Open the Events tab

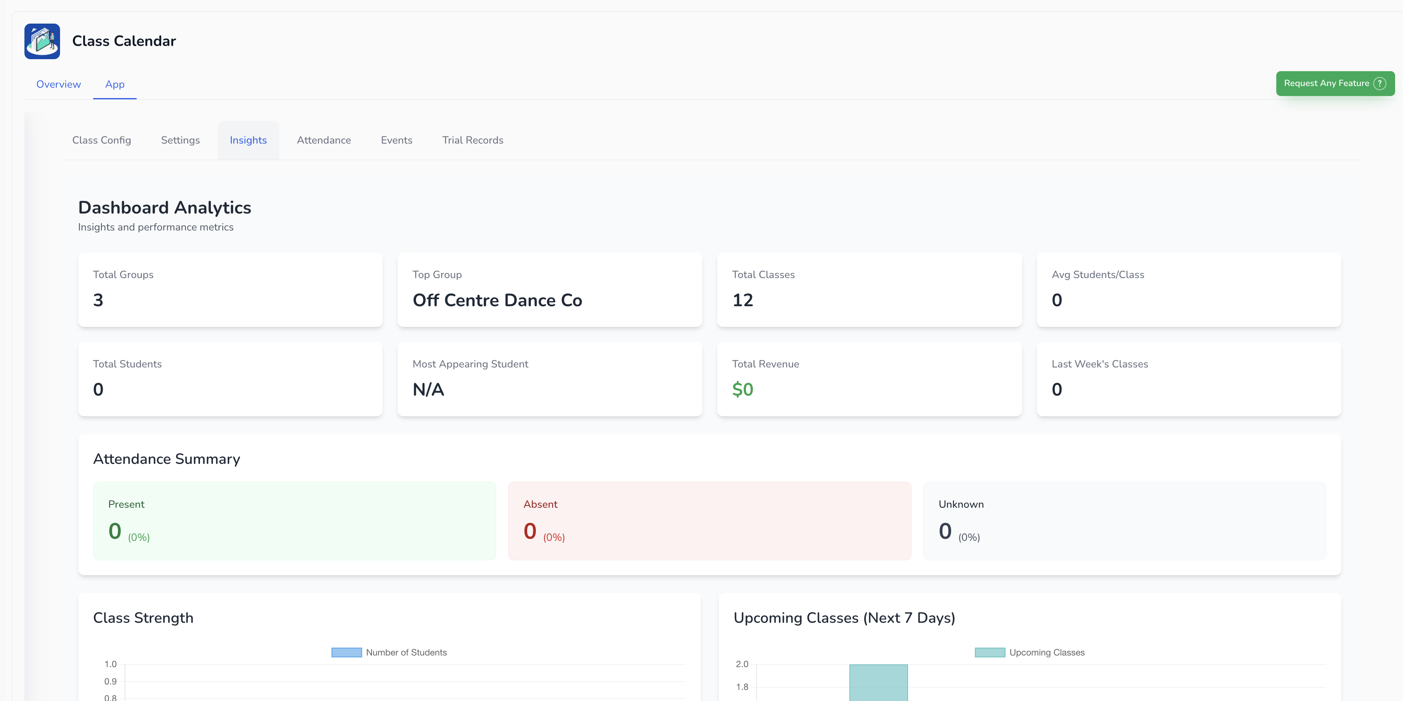click(396, 140)
